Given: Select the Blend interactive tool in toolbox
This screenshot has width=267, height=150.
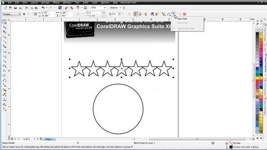Looking at the screenshot, I should pos(4,90).
